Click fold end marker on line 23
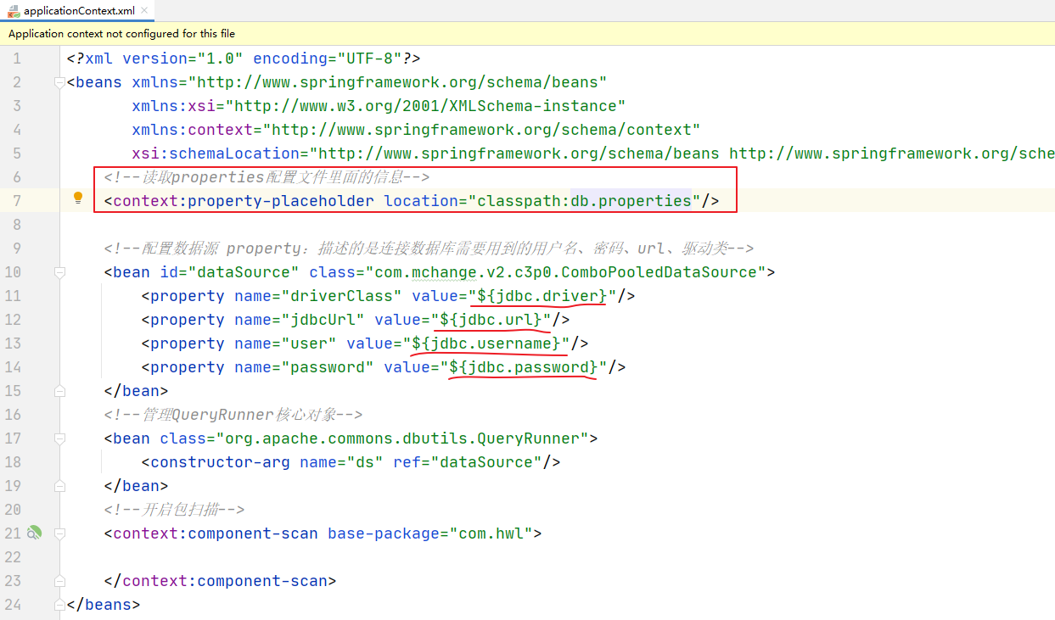The image size is (1055, 620). click(x=59, y=581)
